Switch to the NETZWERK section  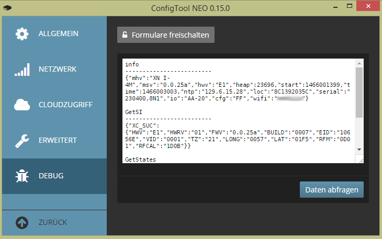pyautogui.click(x=58, y=69)
